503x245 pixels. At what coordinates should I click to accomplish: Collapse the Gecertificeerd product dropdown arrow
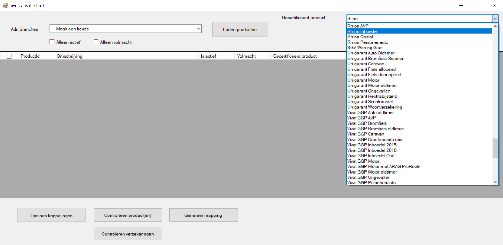[495, 19]
